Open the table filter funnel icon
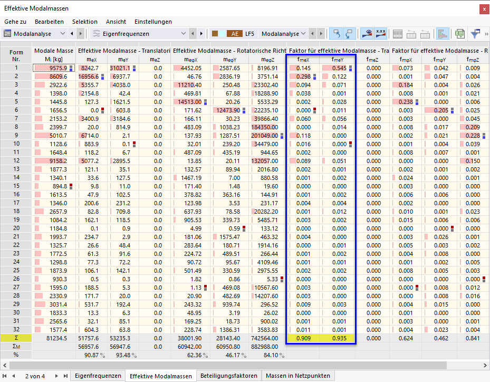The height and width of the screenshot is (382, 490). coord(475,34)
